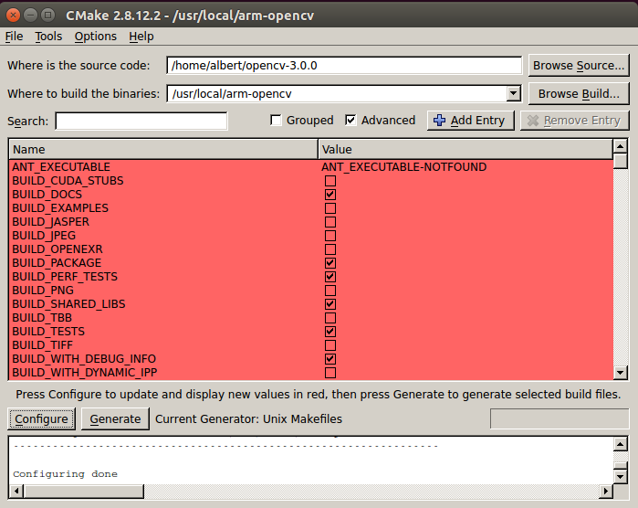
Task: Uncheck BUILD_WITH_DEBUG_INFO checkbox
Action: pos(330,359)
